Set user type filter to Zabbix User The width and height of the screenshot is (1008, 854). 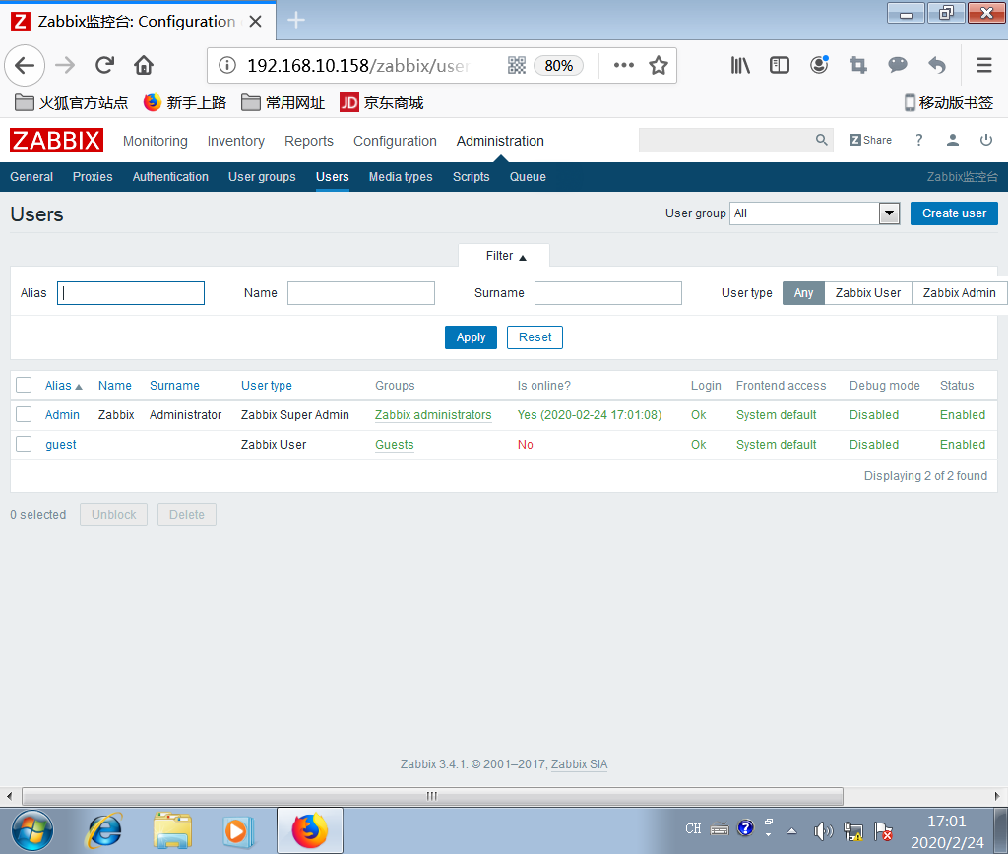pos(868,293)
